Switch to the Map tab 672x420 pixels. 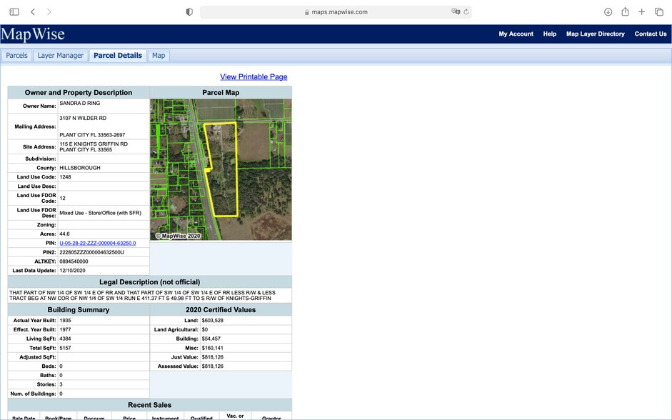click(158, 54)
